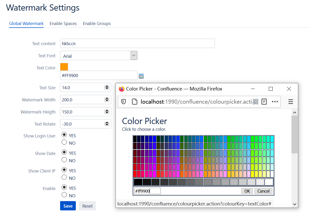Click the QR code icon in address bar
This screenshot has height=214, width=309.
click(256, 102)
